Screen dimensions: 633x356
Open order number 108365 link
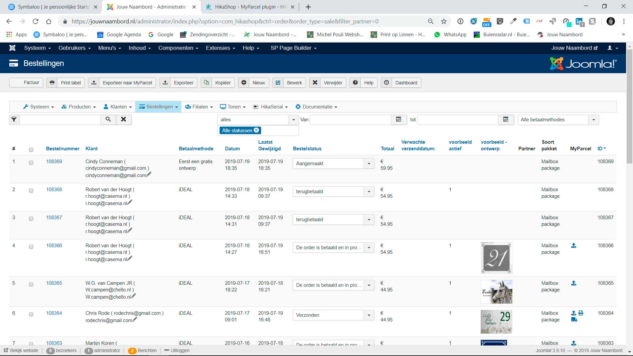(x=54, y=283)
